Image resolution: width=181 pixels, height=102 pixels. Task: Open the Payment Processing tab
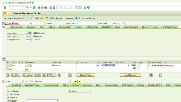[150, 27]
